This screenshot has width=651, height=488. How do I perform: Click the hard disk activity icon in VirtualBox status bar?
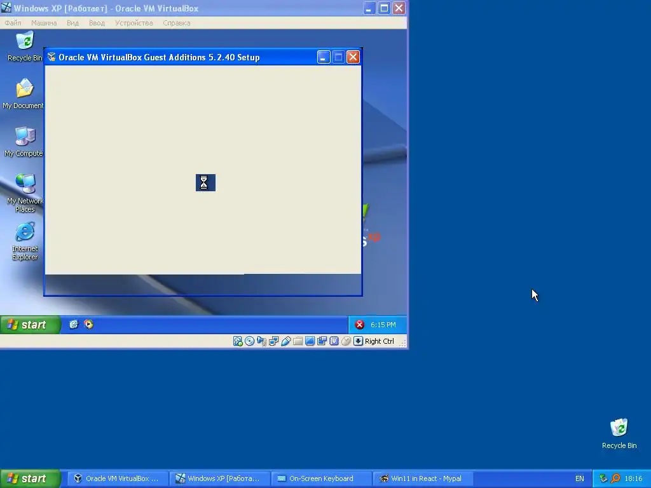click(238, 341)
